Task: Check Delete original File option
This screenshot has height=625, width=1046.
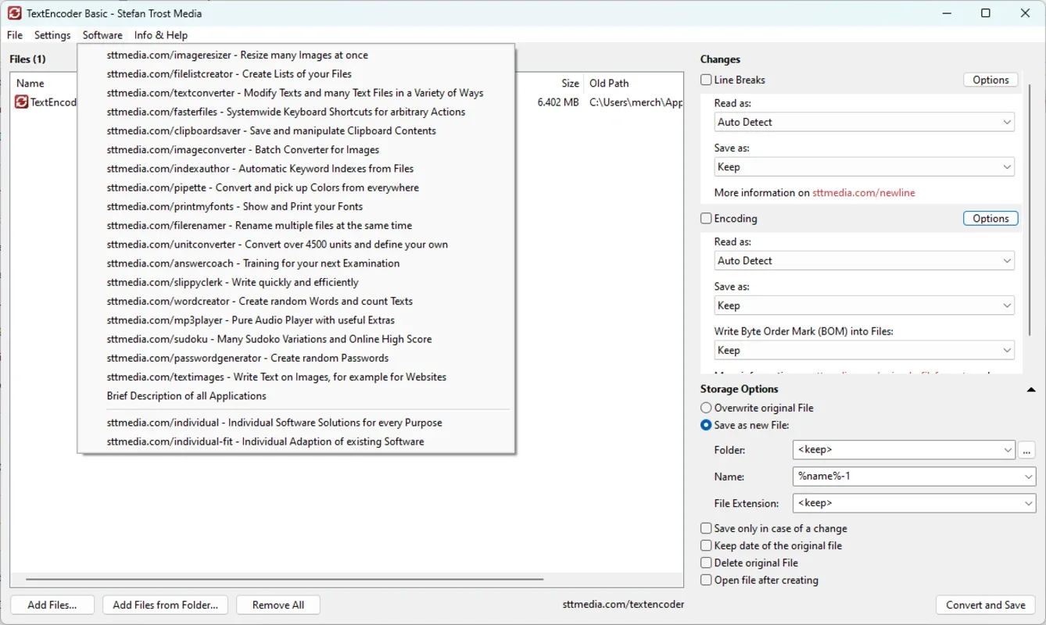Action: [x=707, y=563]
